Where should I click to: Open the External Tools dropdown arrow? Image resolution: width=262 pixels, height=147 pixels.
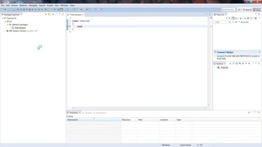pos(32,10)
